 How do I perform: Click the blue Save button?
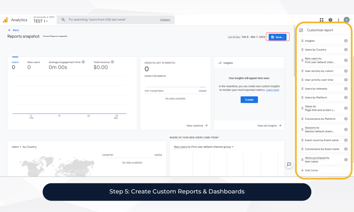(277, 37)
